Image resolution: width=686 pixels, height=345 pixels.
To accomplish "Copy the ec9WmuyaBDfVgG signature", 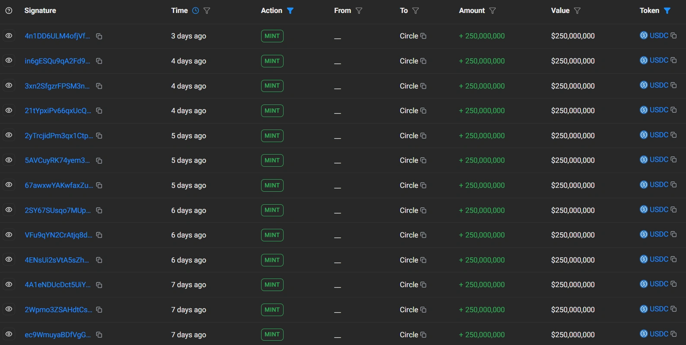I will coord(99,335).
